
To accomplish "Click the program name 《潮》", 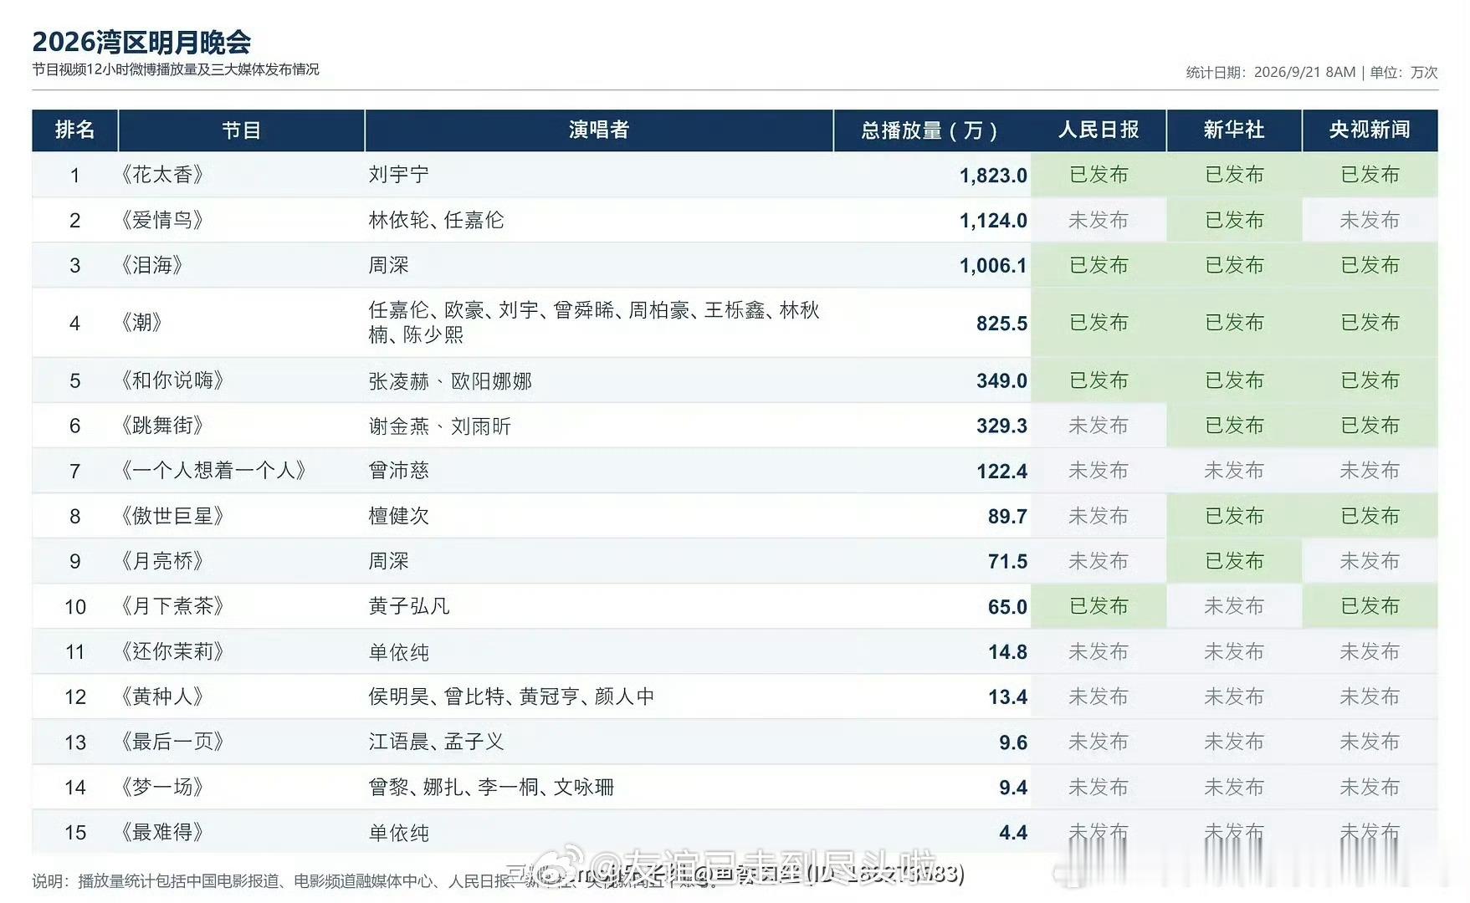I will (x=142, y=323).
